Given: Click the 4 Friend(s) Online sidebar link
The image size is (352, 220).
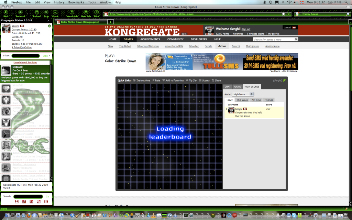Looking at the screenshot, I should tap(22, 47).
